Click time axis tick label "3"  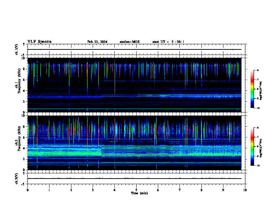pos(93,190)
